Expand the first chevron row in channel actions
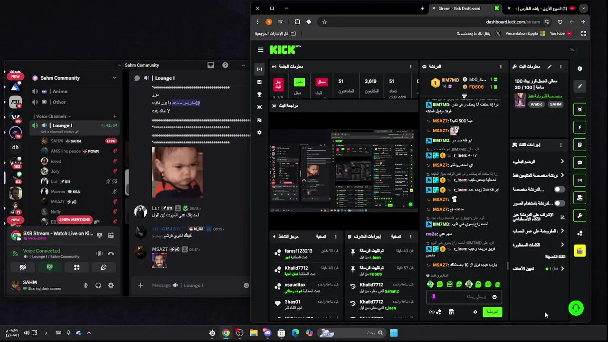This screenshot has height=342, width=608. pos(539,161)
